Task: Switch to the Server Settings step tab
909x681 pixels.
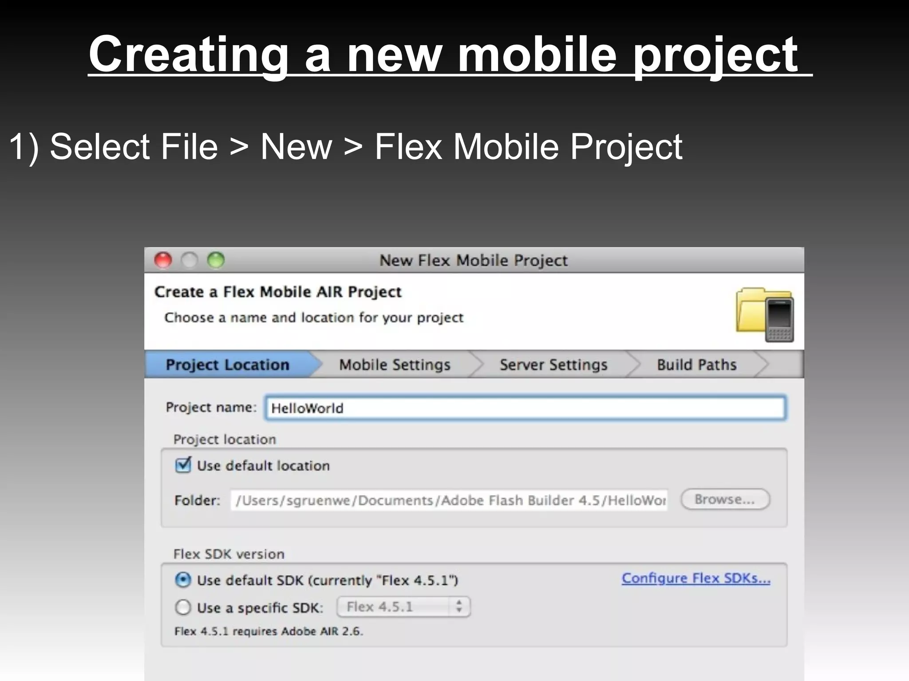Action: (553, 364)
